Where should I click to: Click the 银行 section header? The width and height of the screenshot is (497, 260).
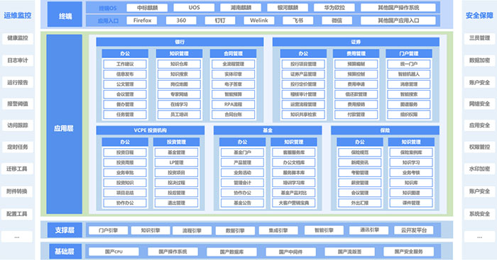(180, 42)
